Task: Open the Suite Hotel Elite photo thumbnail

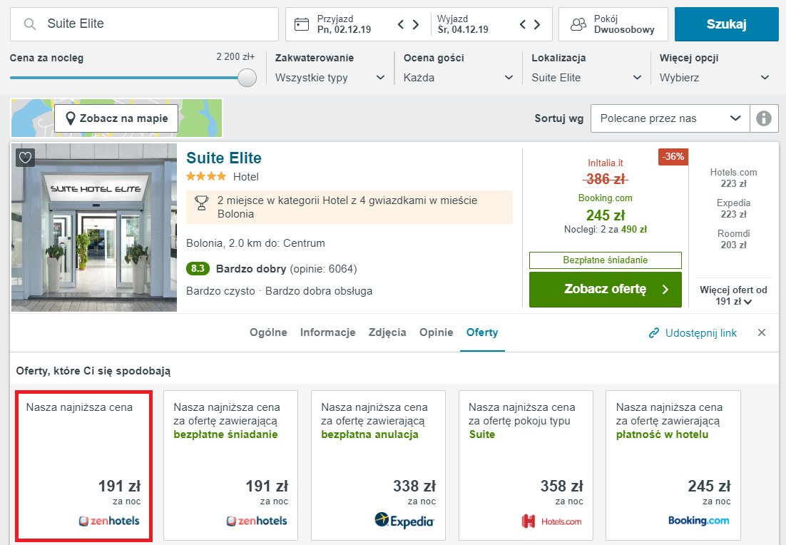Action: pyautogui.click(x=94, y=228)
